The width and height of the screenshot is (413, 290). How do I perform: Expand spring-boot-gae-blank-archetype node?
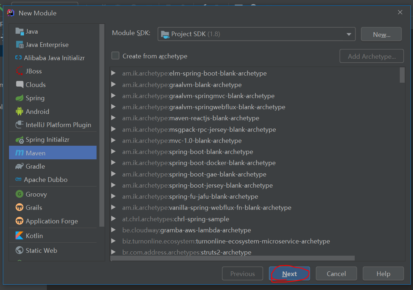click(113, 174)
